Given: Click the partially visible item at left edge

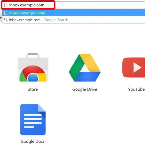Looking at the screenshot, I should [x=1, y=17].
